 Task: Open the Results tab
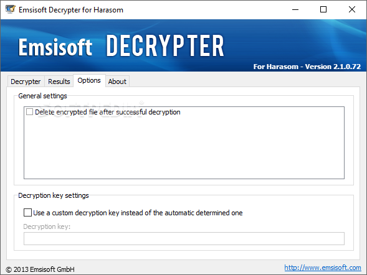(x=59, y=82)
